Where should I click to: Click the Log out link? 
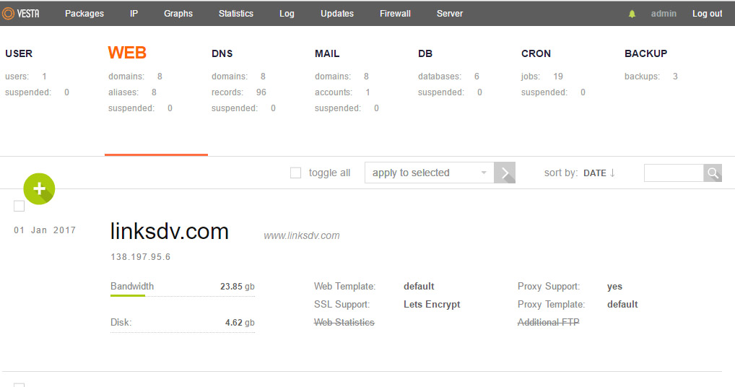[707, 14]
